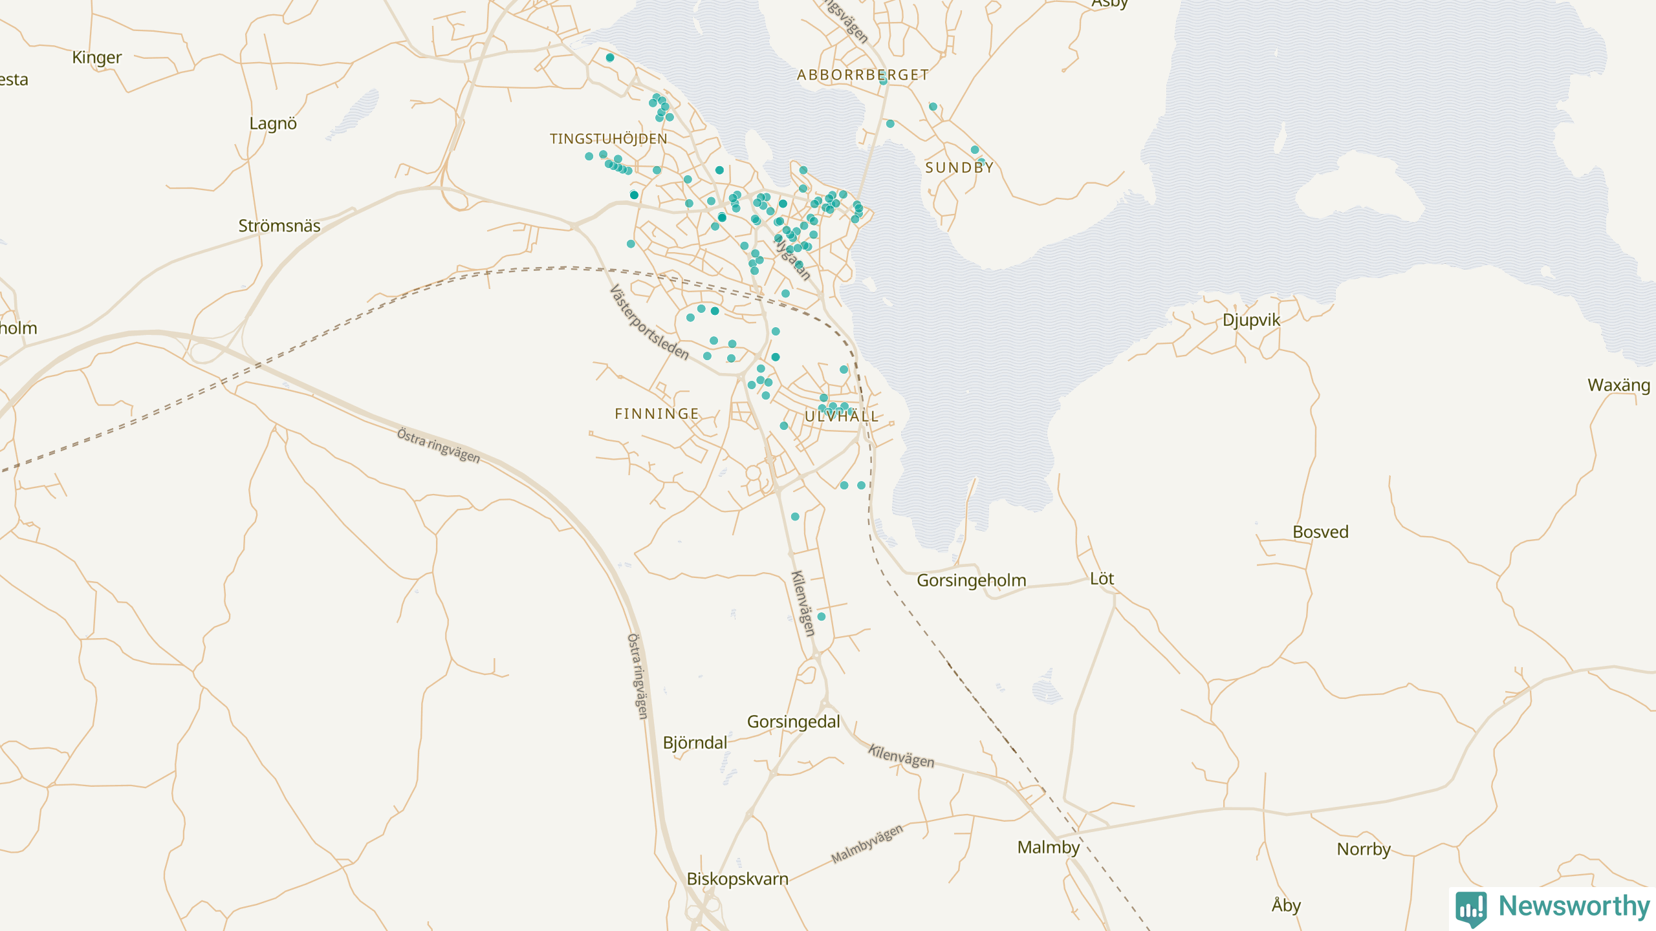The height and width of the screenshot is (931, 1656).
Task: Click the Gorsingedal place label
Action: tap(793, 722)
